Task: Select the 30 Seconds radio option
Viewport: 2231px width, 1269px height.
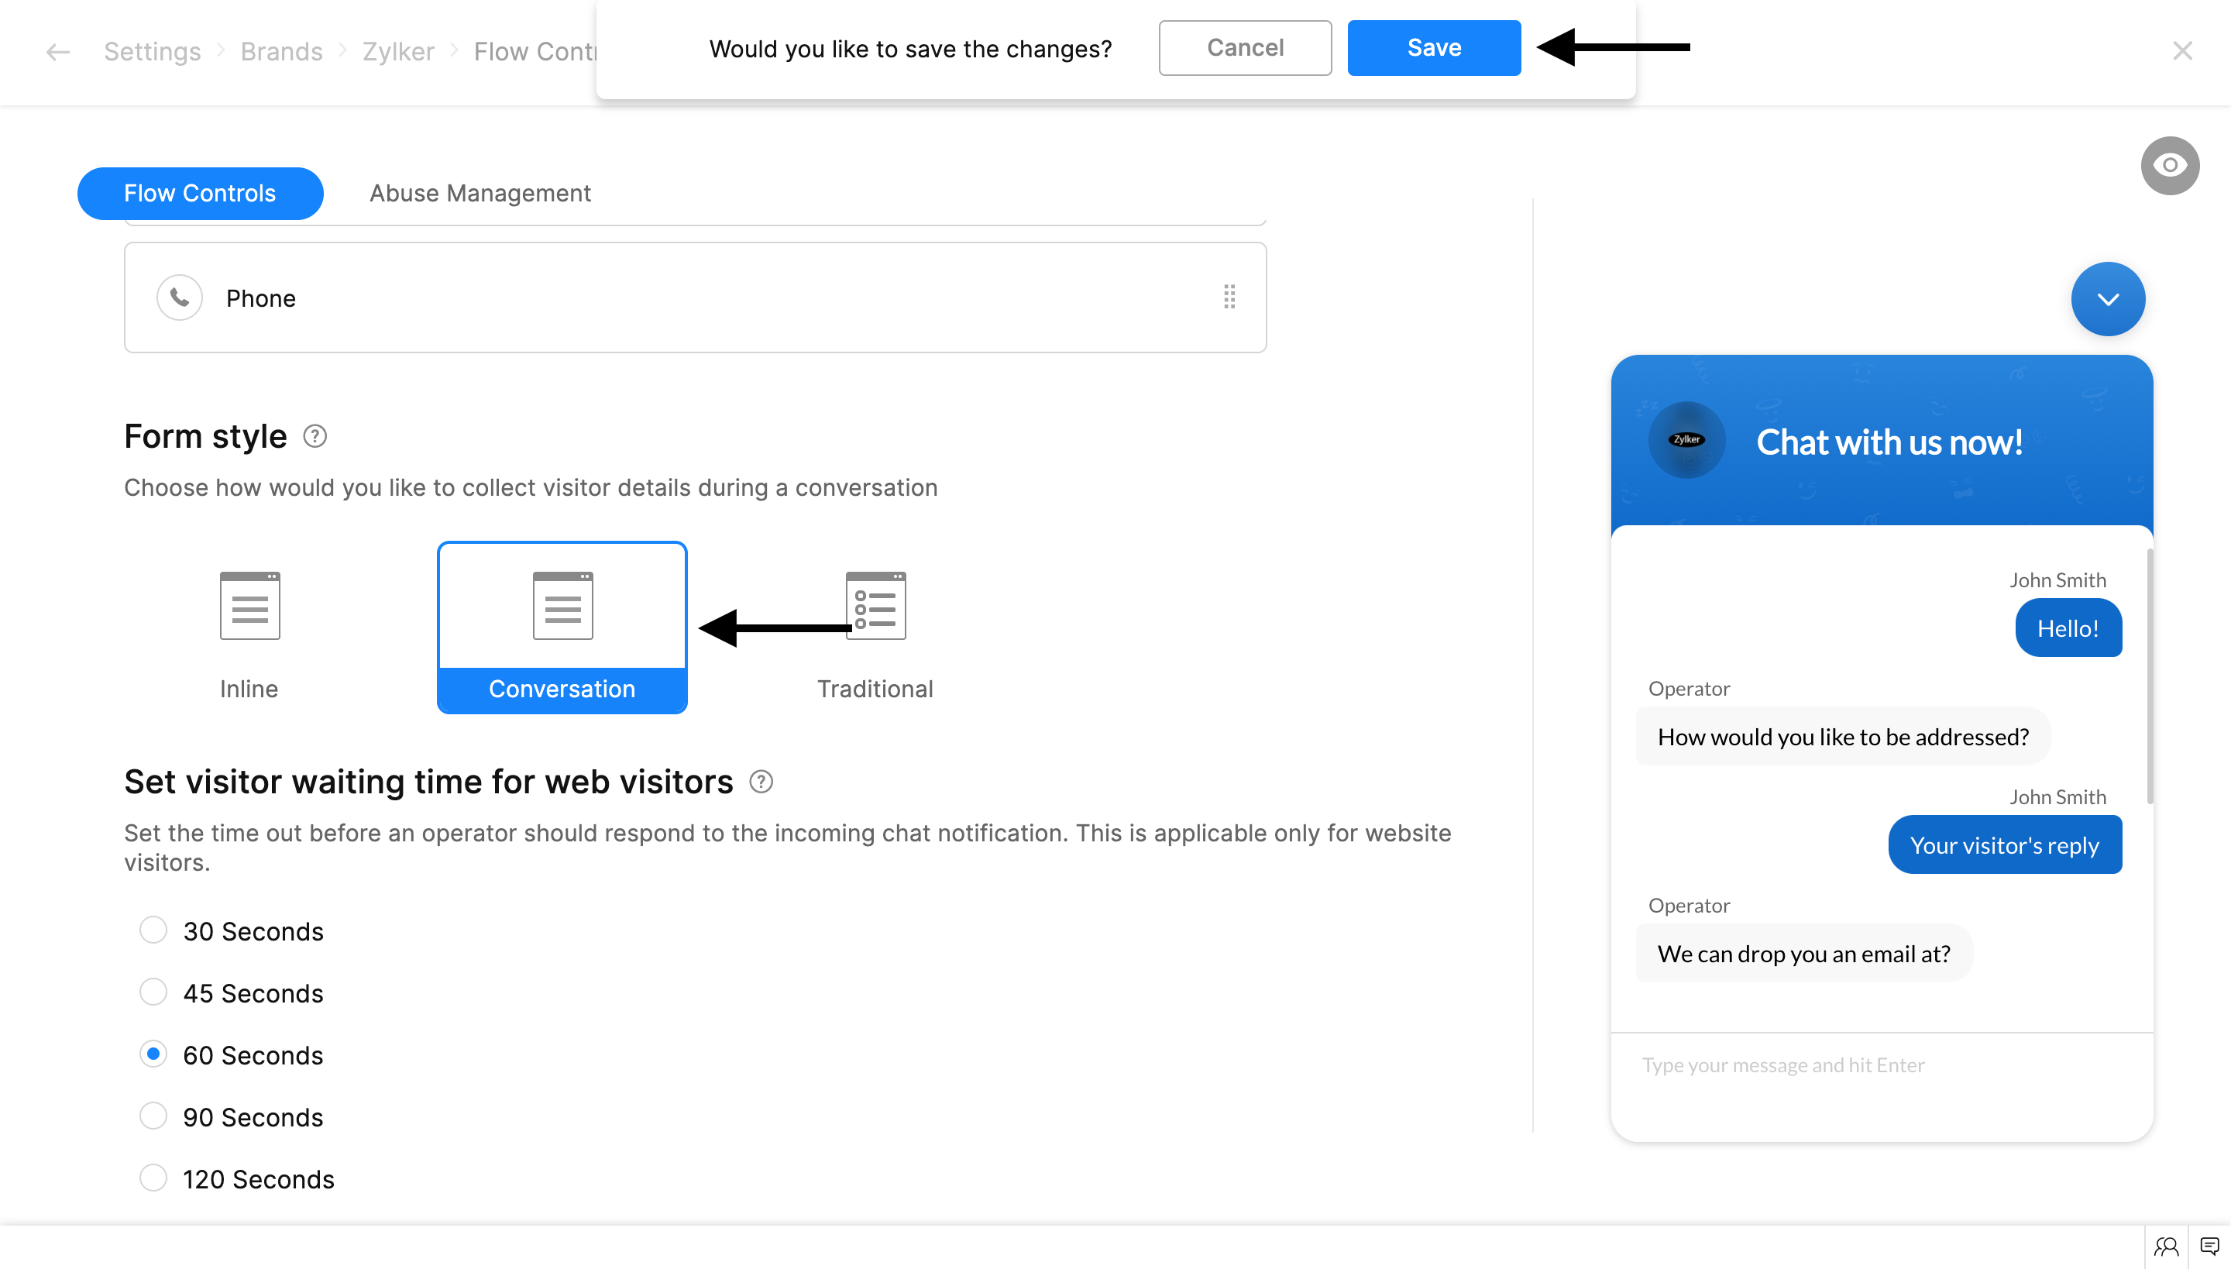Action: (153, 930)
